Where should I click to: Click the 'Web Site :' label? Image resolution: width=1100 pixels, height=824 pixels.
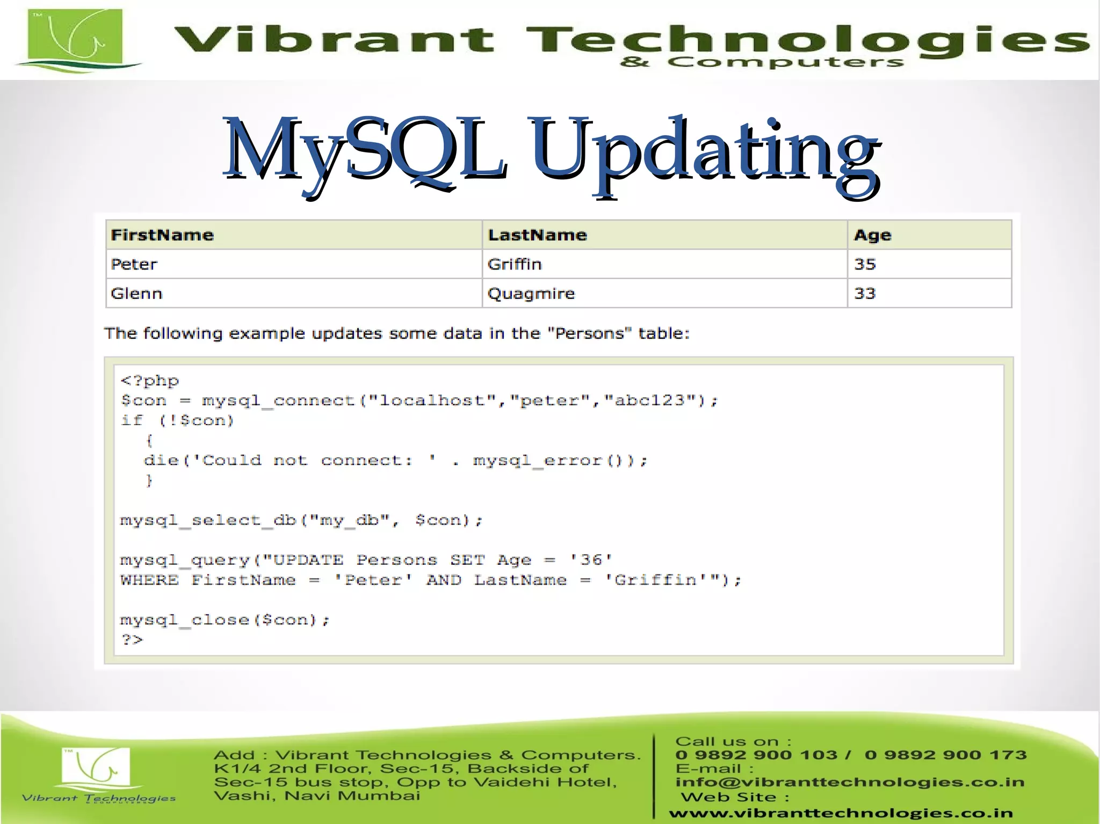pyautogui.click(x=735, y=797)
